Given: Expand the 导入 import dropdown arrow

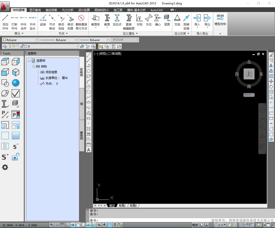Looking at the screenshot, I should [x=197, y=28].
